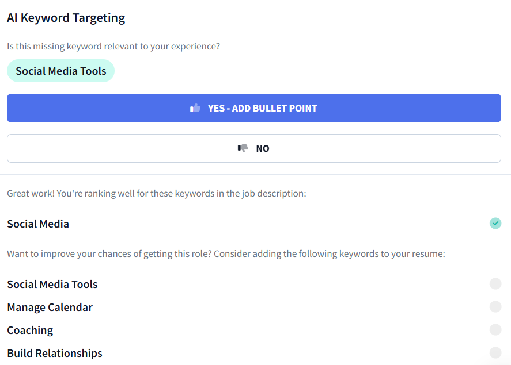511x365 pixels.
Task: Click the thumbs-up icon on the YES button
Action: click(195, 107)
